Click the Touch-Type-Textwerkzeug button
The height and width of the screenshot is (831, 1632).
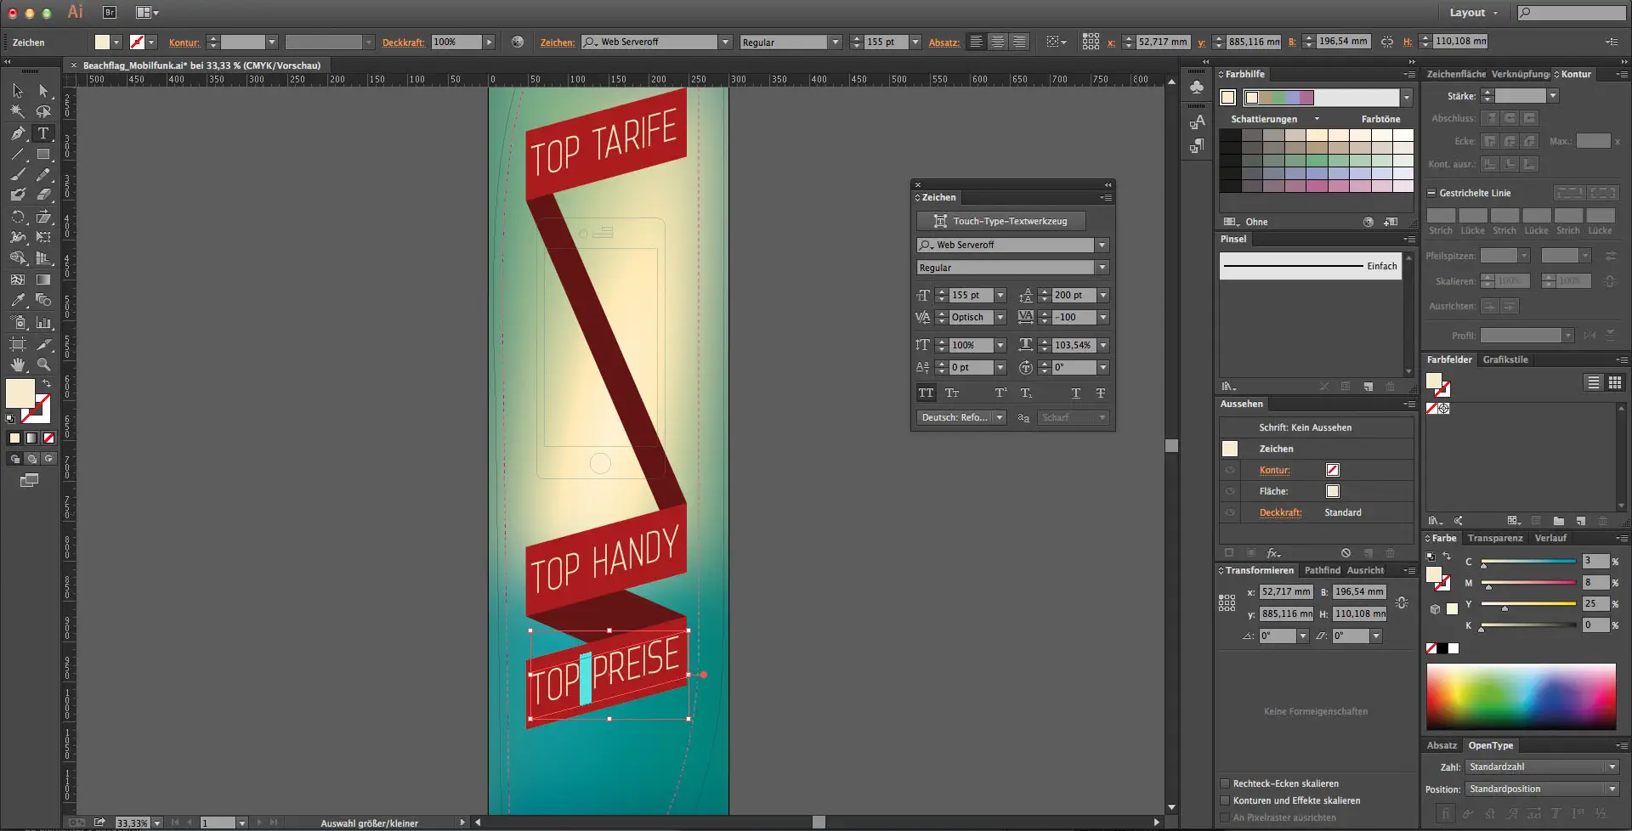click(x=1000, y=221)
